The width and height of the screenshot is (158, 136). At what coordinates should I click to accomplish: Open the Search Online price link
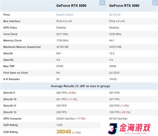point(65,15)
